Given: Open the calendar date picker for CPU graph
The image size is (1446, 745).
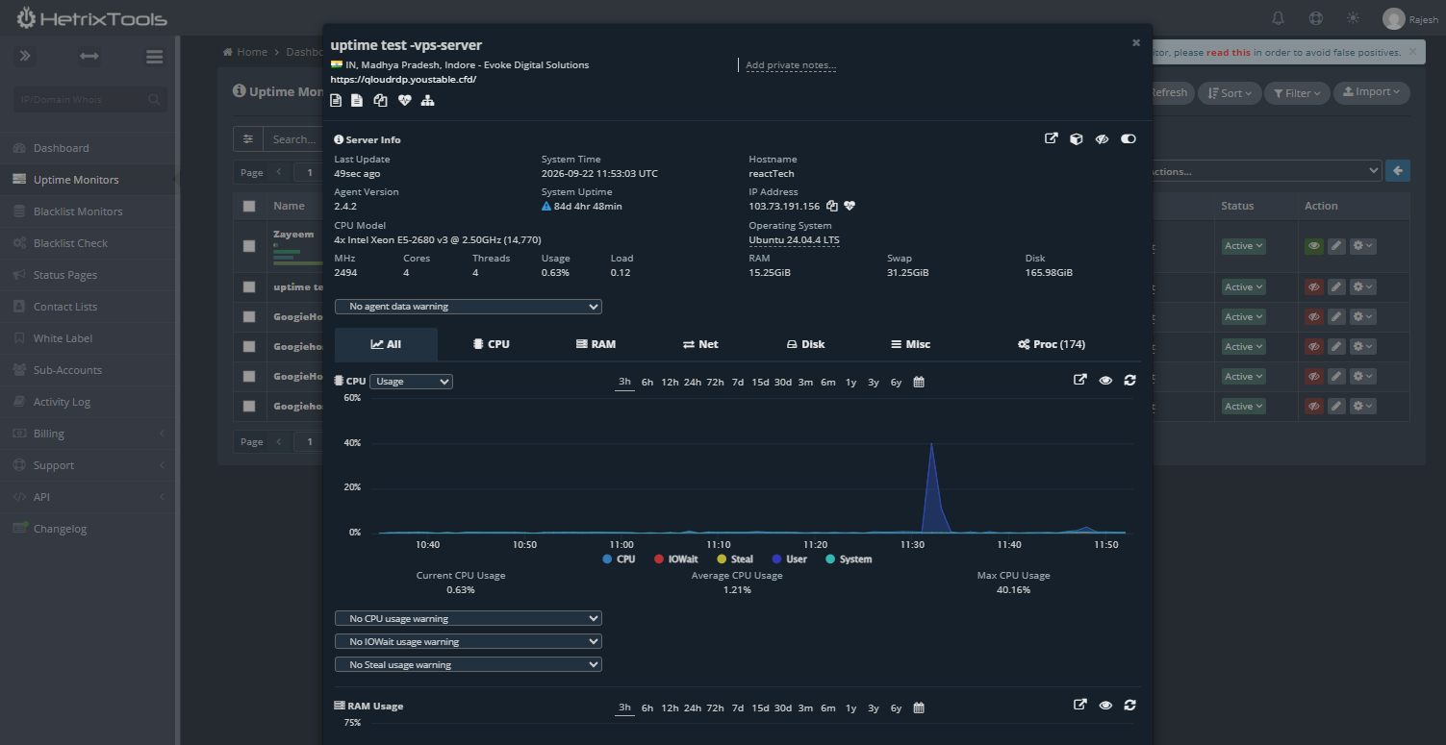Looking at the screenshot, I should [x=919, y=382].
